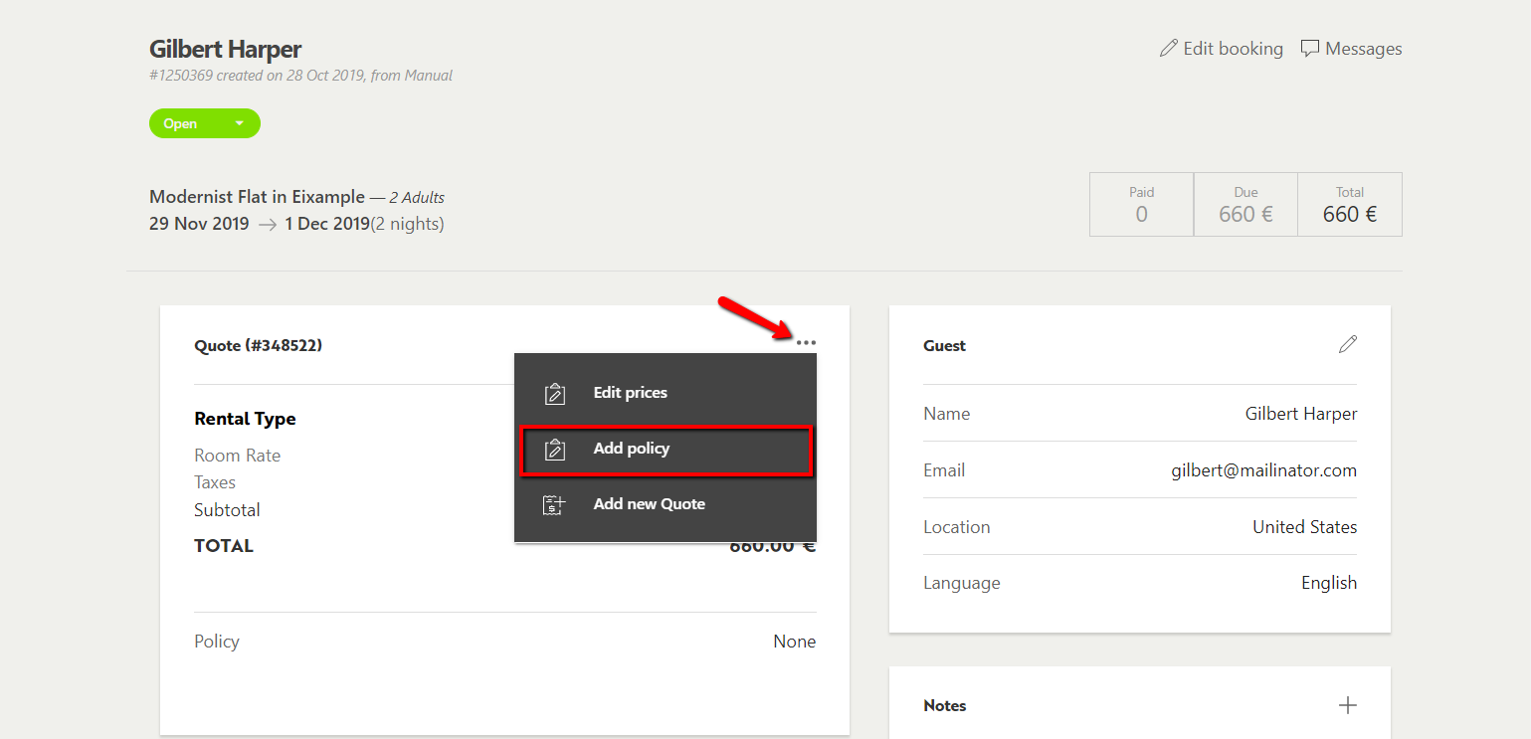Screen dimensions: 1531x739
Task: Click the 29 Nov 2019 check-in date
Action: (199, 224)
